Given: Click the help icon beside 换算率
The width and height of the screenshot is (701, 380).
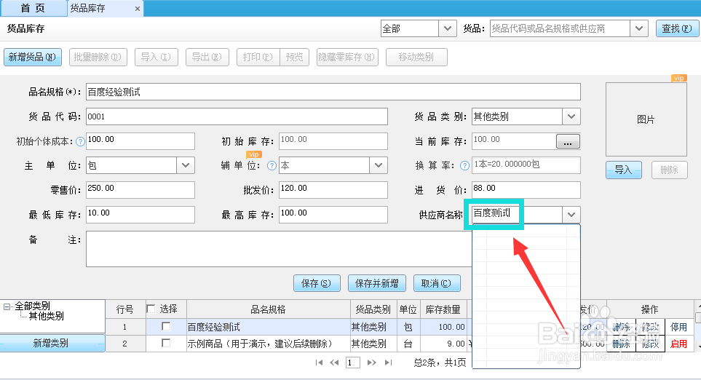Looking at the screenshot, I should (x=465, y=166).
